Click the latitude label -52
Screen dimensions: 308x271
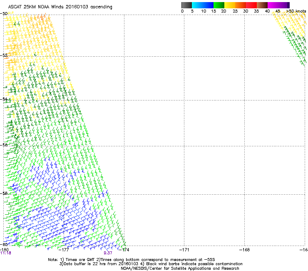coord(4,55)
